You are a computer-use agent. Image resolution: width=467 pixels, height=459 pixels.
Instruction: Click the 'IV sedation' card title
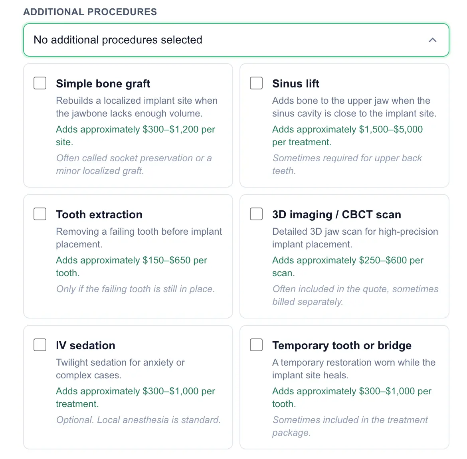(85, 346)
